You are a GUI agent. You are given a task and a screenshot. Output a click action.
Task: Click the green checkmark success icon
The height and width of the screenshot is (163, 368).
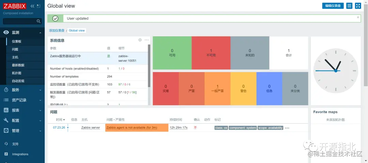coord(56,18)
